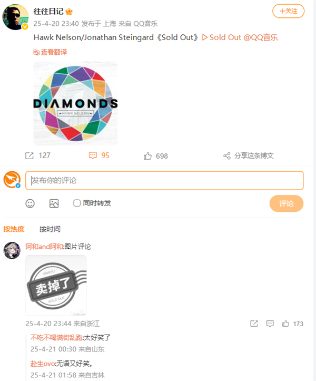
Task: Click the repost icon showing 127
Action: (x=29, y=156)
